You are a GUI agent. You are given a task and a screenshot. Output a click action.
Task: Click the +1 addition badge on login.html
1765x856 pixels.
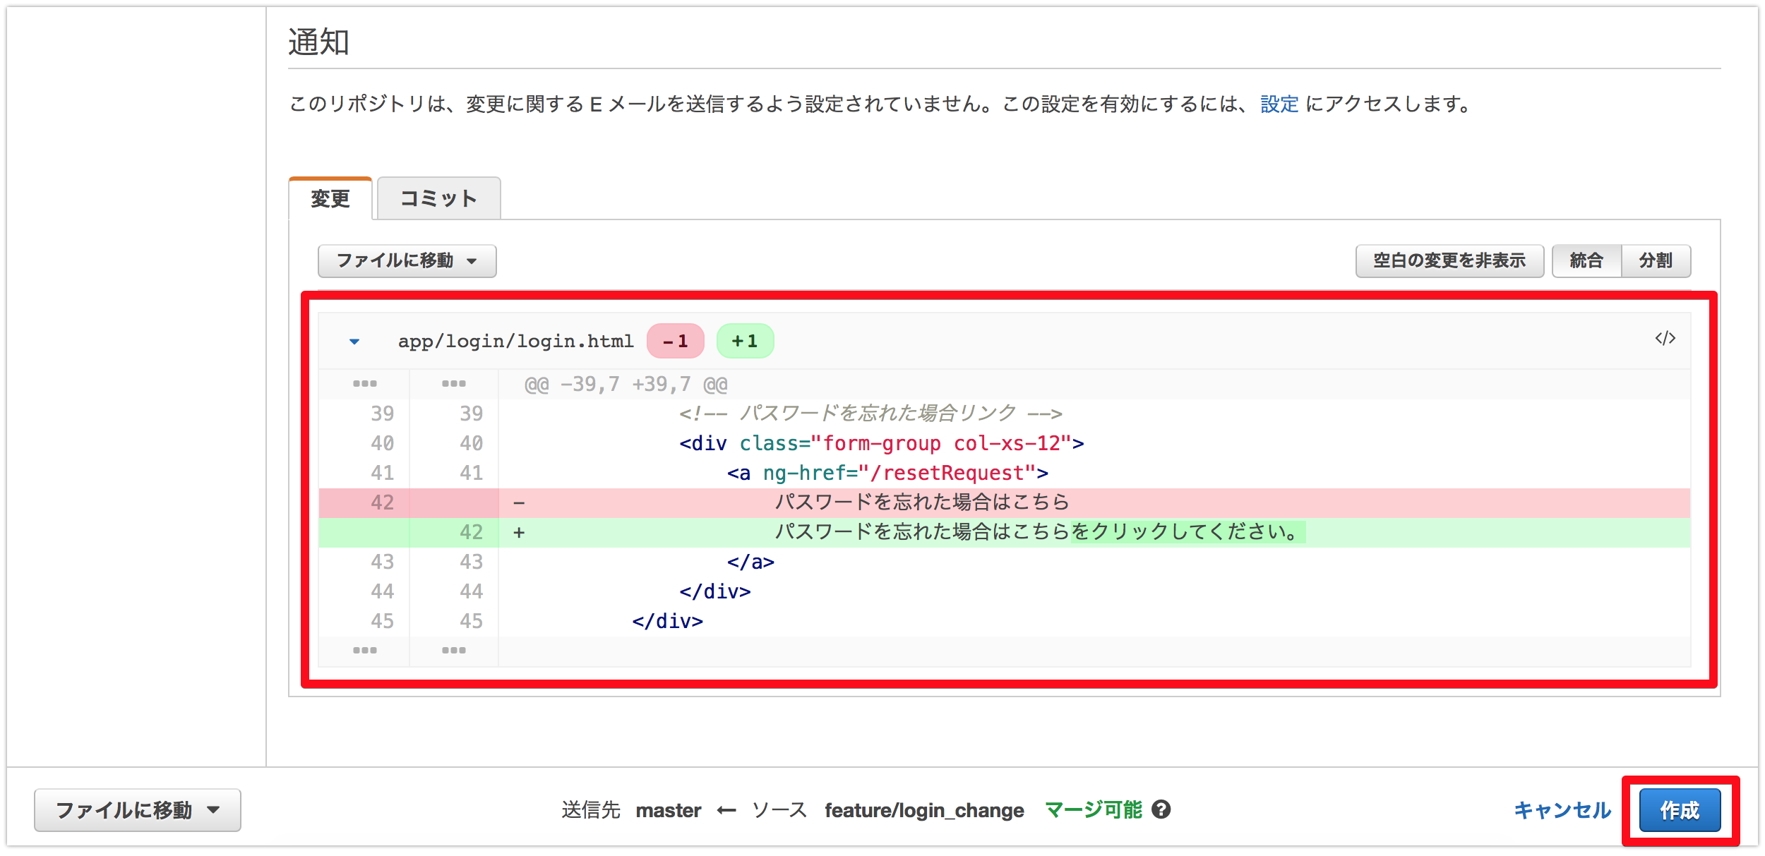click(745, 340)
